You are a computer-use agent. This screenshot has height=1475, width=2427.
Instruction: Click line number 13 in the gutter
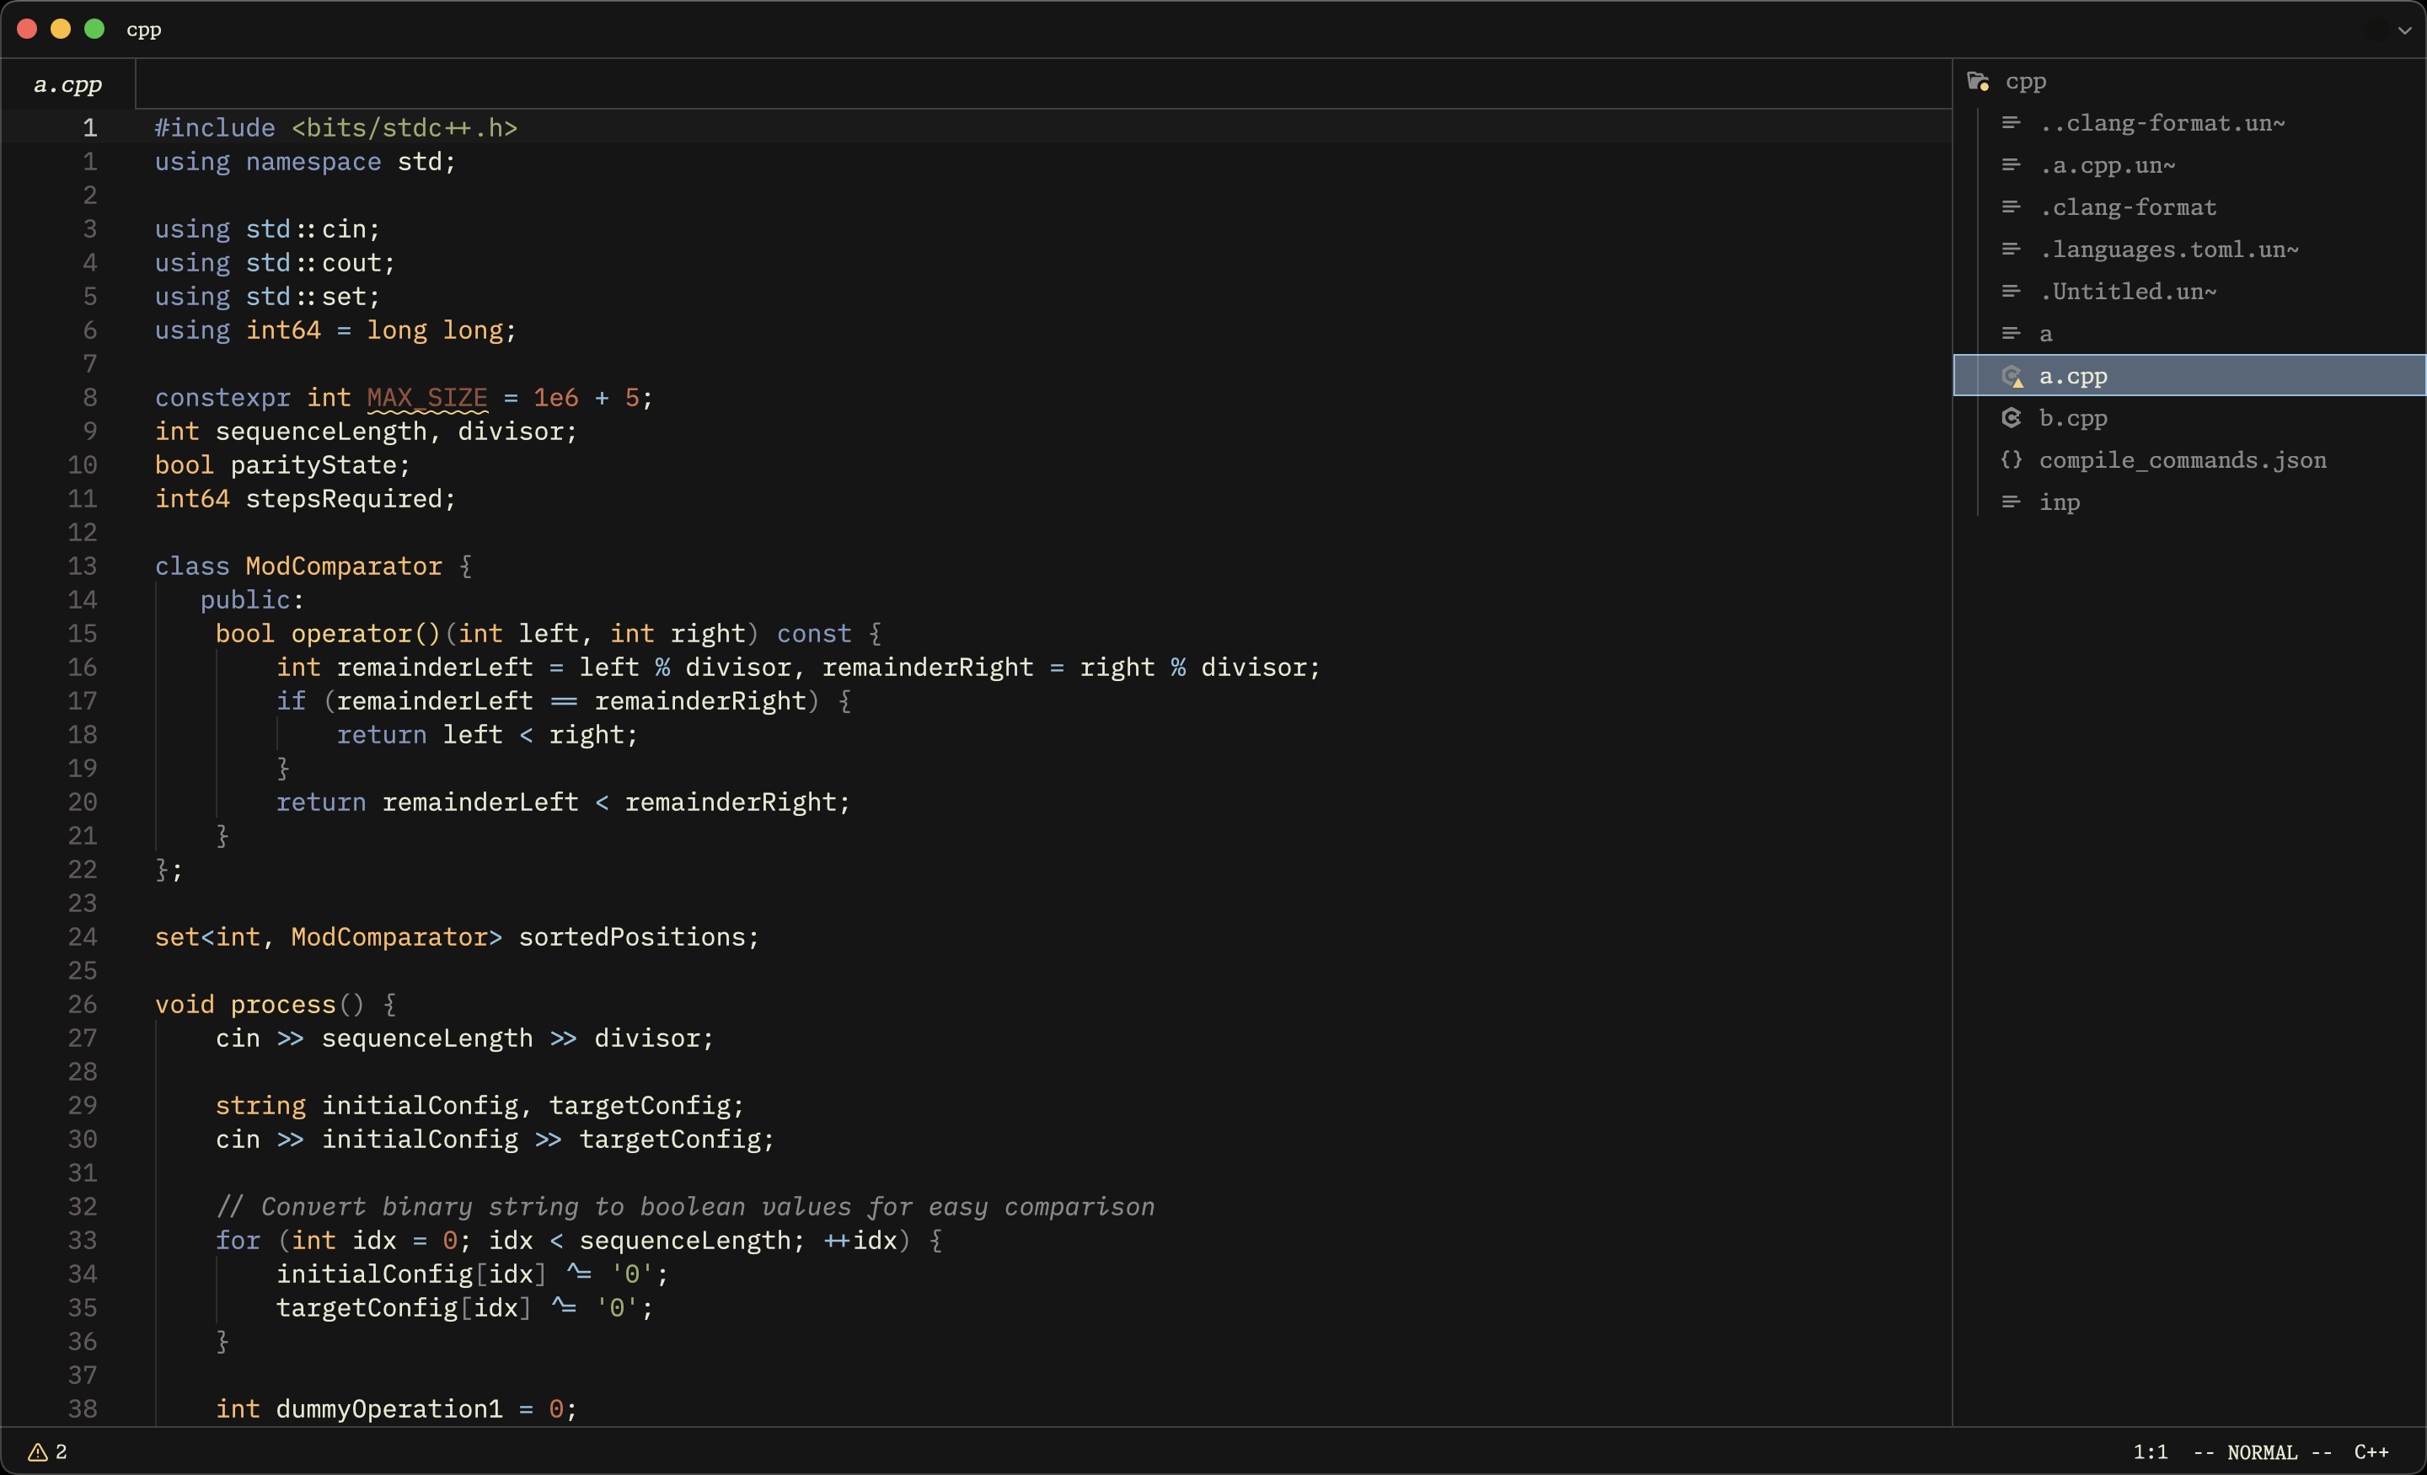point(83,566)
